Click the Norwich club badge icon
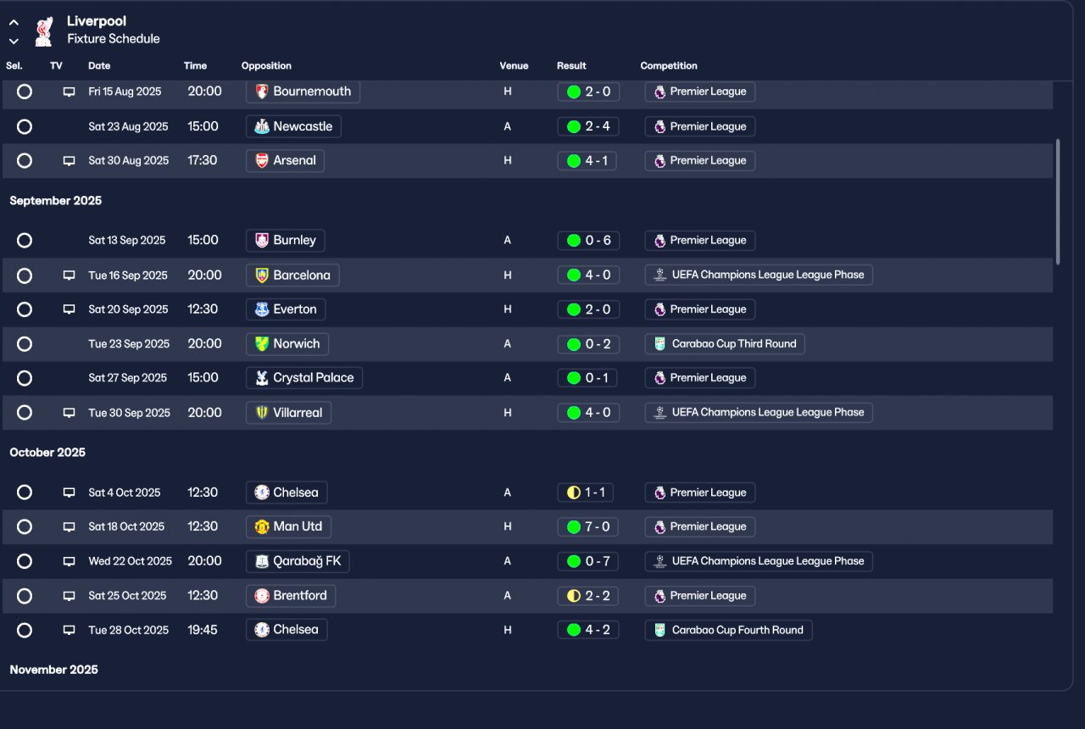 [262, 344]
